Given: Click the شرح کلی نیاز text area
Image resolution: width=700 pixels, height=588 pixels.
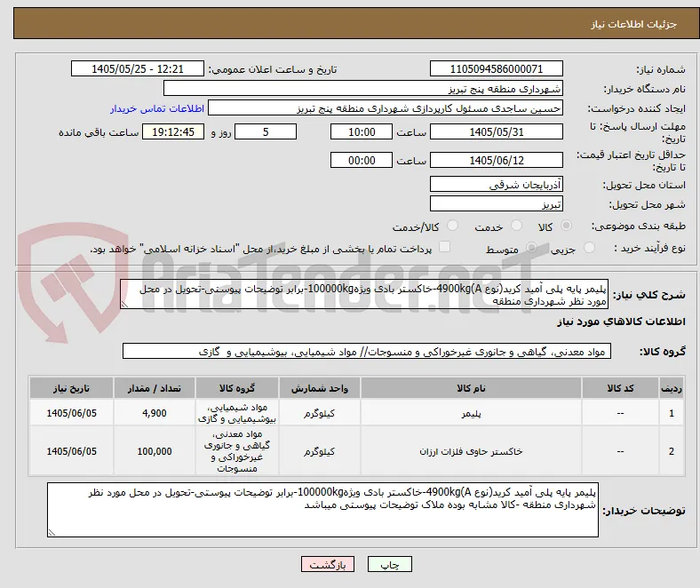Looking at the screenshot, I should (364, 295).
